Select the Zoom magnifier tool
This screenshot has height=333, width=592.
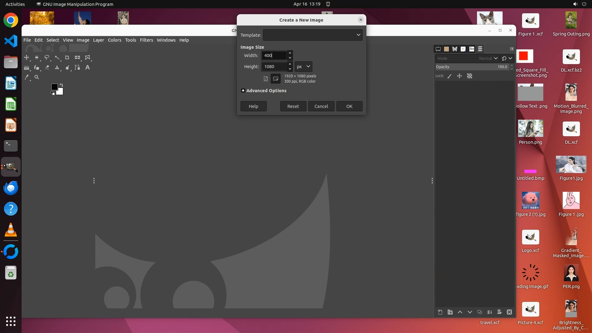pyautogui.click(x=37, y=77)
